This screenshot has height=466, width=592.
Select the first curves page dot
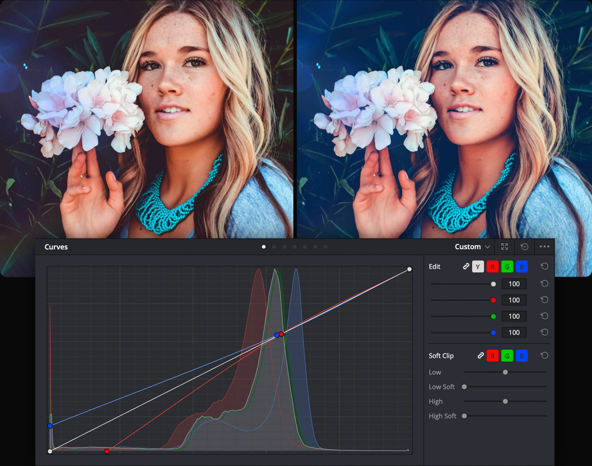point(264,247)
